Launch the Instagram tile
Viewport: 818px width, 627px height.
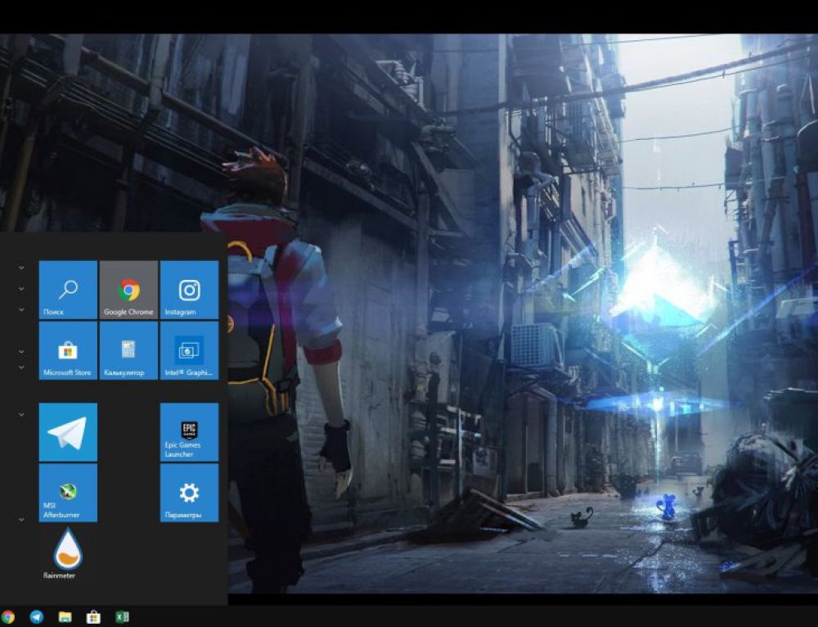(188, 290)
